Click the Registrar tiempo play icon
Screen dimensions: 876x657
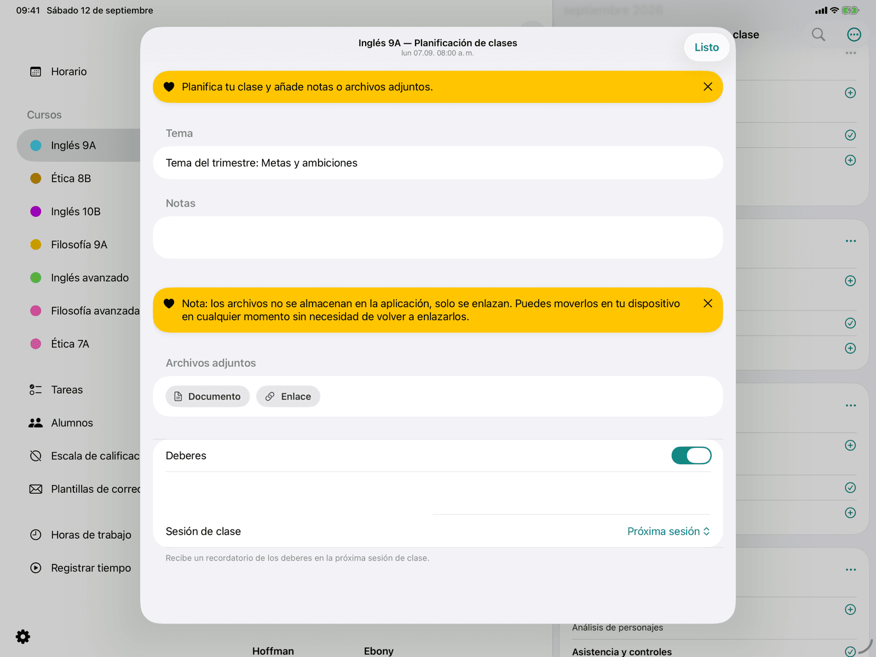tap(36, 568)
